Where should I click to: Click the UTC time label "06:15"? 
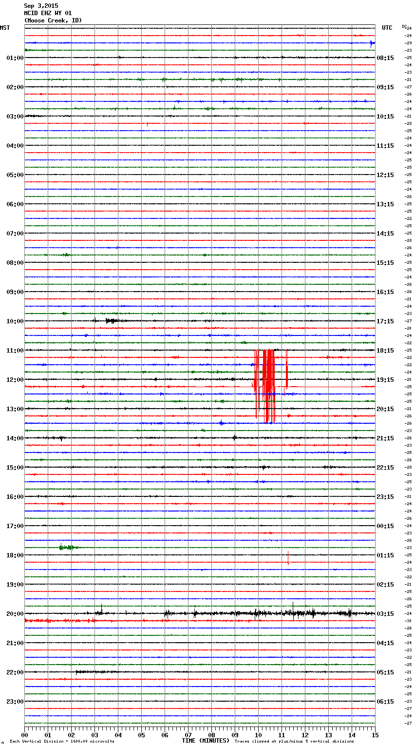pyautogui.click(x=385, y=702)
